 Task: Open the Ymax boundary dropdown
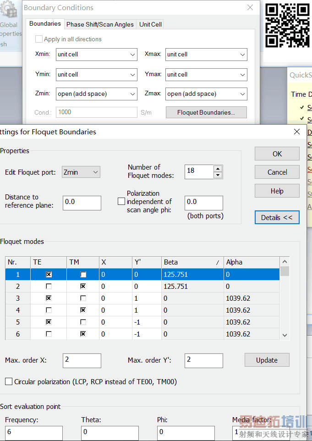pyautogui.click(x=206, y=75)
